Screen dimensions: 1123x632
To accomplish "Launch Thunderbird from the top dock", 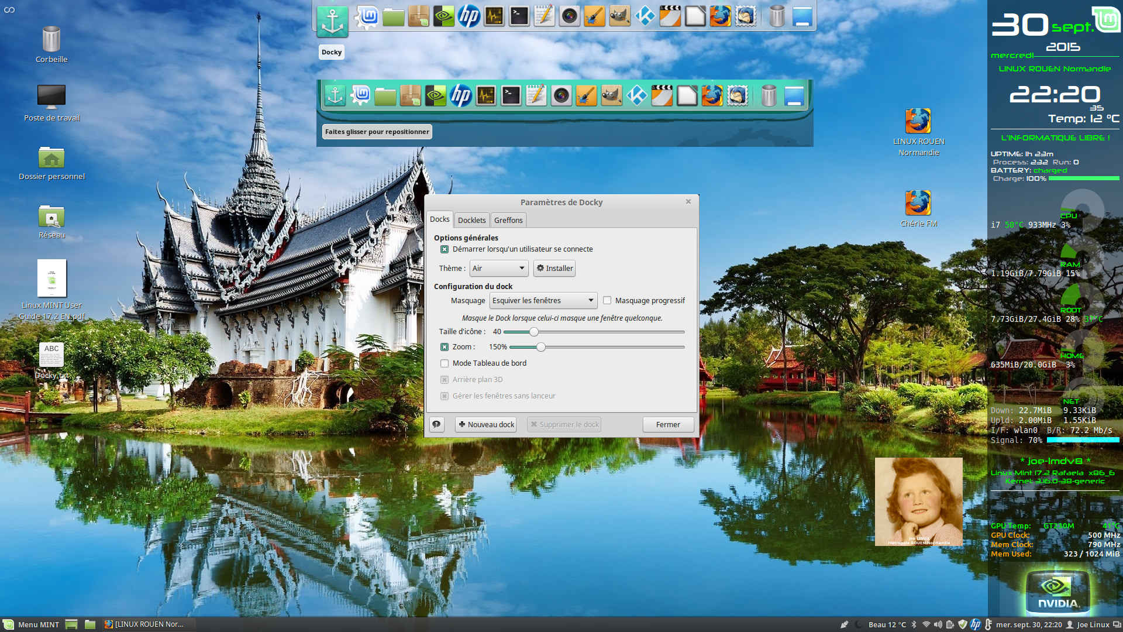I will [x=745, y=16].
